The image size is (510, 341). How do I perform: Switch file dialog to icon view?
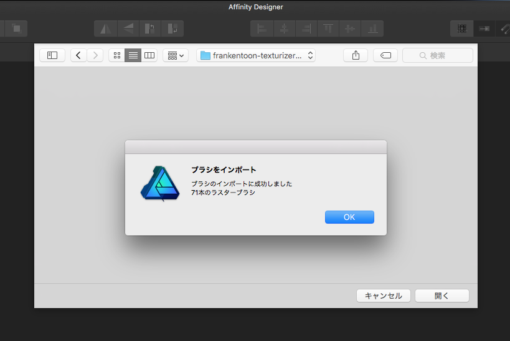click(117, 55)
